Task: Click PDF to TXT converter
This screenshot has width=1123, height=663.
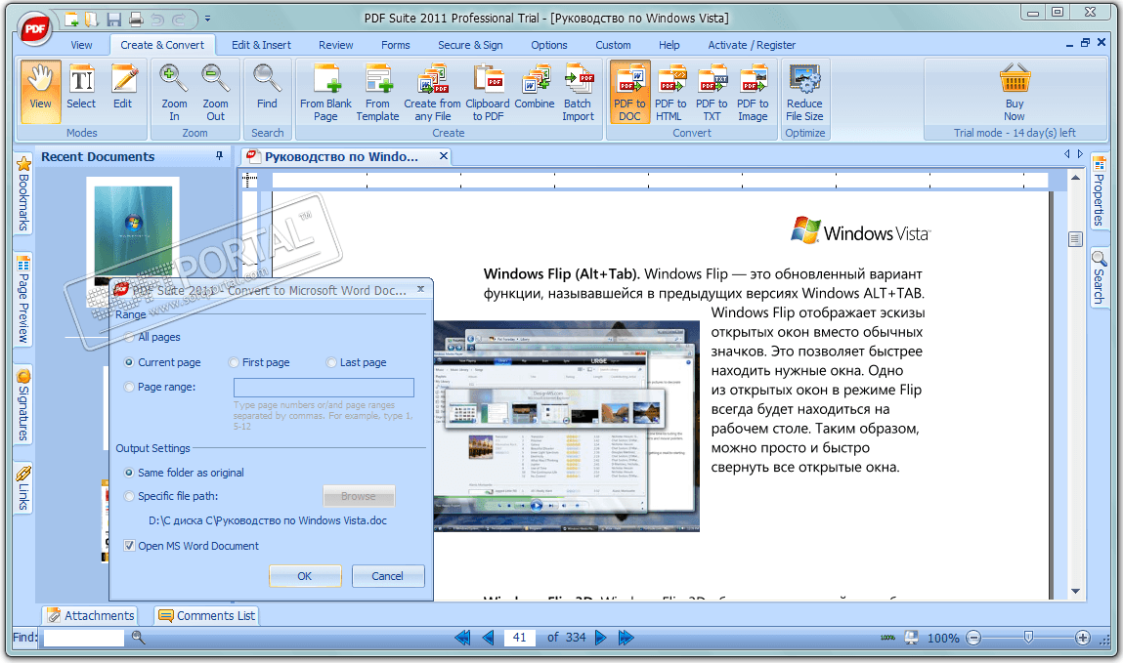Action: (712, 91)
